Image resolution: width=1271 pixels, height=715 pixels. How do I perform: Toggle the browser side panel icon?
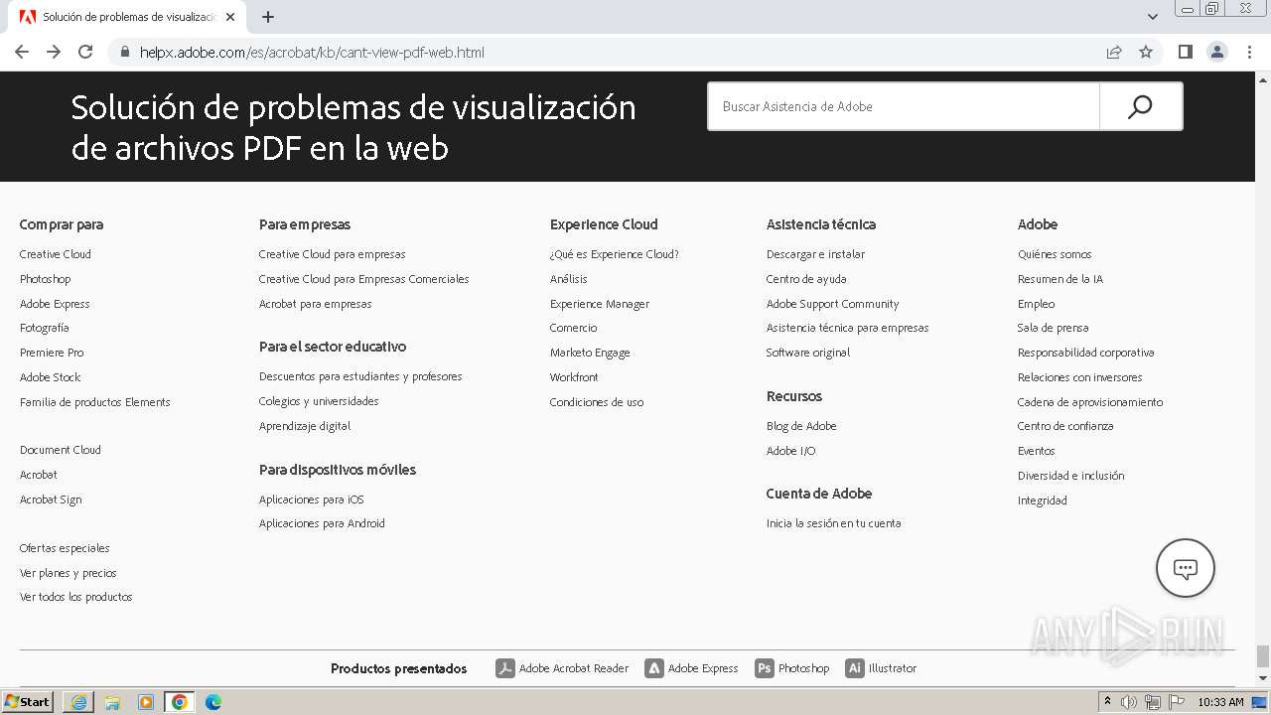point(1186,52)
